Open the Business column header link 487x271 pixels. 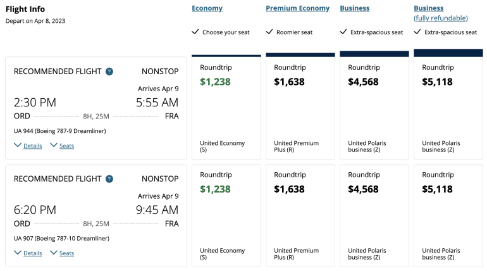tap(354, 8)
